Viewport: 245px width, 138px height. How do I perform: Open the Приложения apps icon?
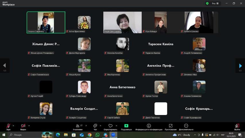(x=171, y=126)
